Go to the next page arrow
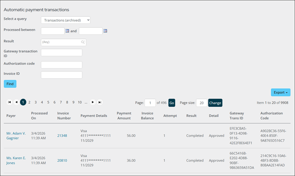Screen dimensions: 295x176 93,102
